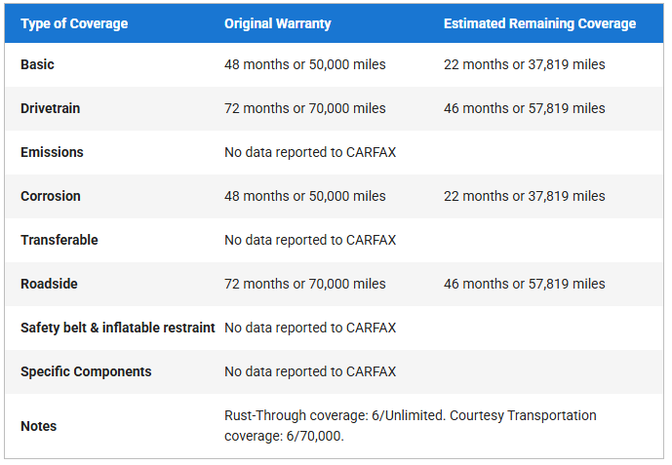Viewport: 672px width, 465px height.
Task: Click Basic remaining 22 months coverage value
Action: pyautogui.click(x=525, y=64)
